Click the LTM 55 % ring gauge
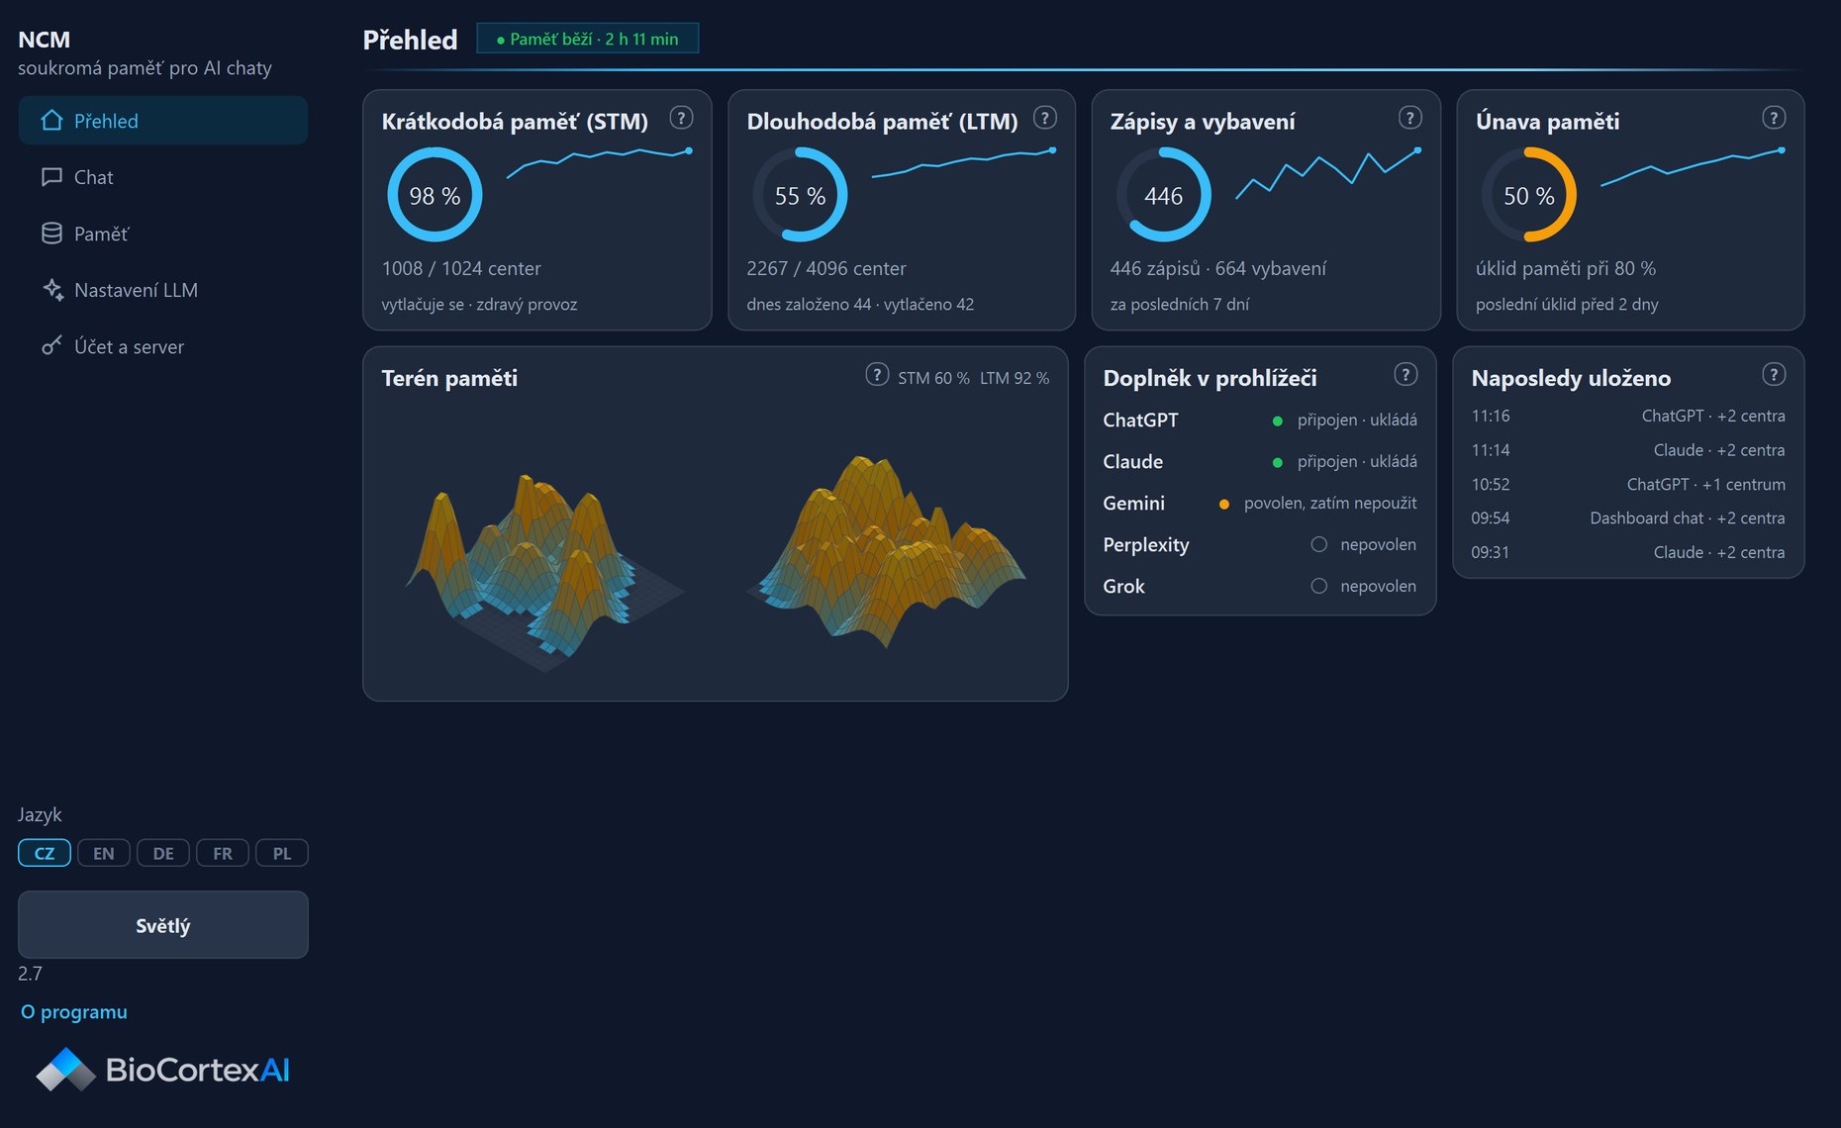 tap(800, 195)
